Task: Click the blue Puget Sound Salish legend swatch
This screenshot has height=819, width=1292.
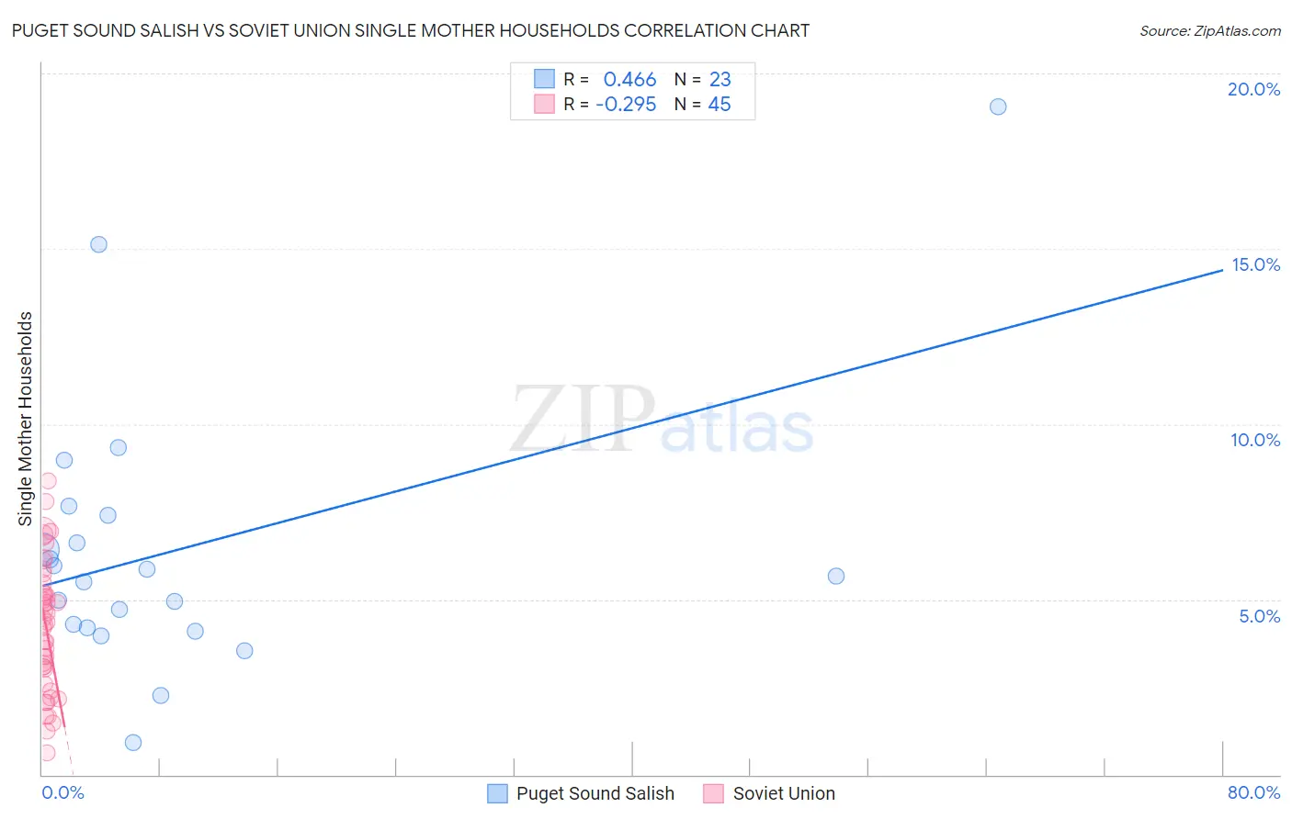Action: 497,793
